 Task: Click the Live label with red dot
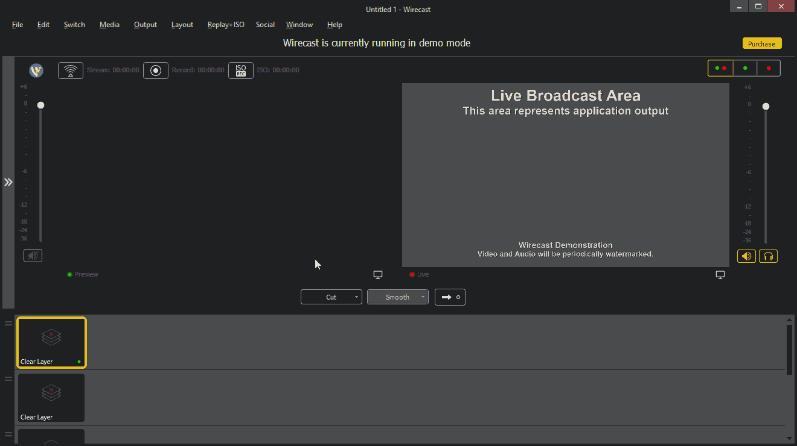[x=419, y=274]
